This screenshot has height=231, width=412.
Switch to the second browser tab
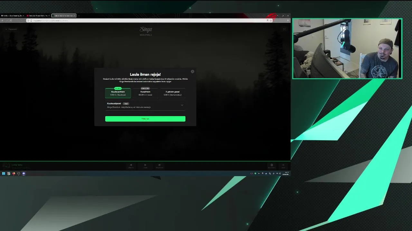38,15
